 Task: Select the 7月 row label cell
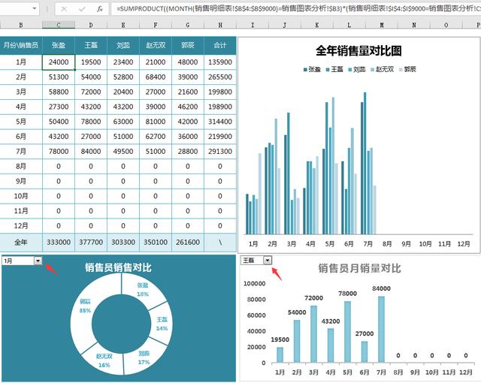point(21,152)
